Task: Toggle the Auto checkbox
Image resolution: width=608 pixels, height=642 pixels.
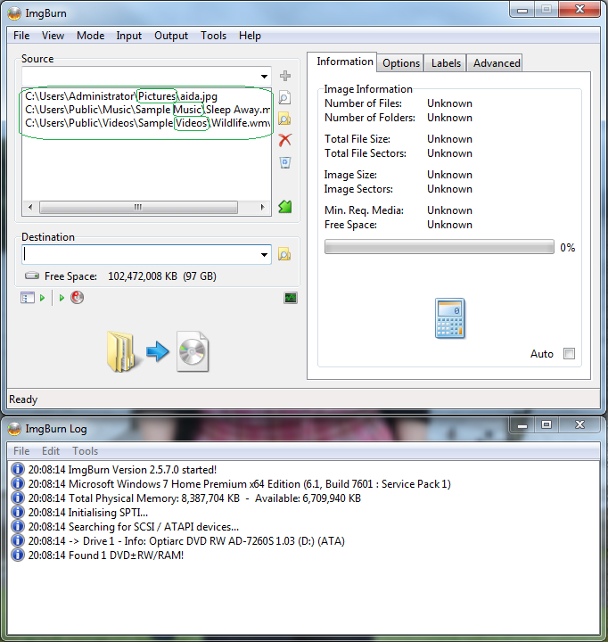Action: tap(569, 353)
